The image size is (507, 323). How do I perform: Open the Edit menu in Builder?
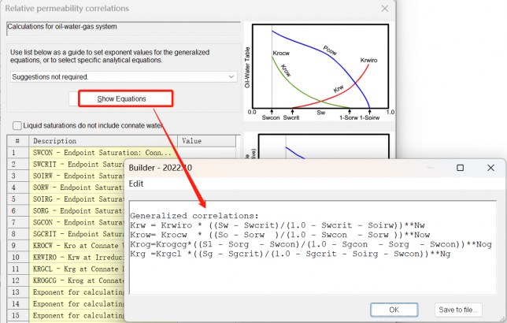point(139,182)
